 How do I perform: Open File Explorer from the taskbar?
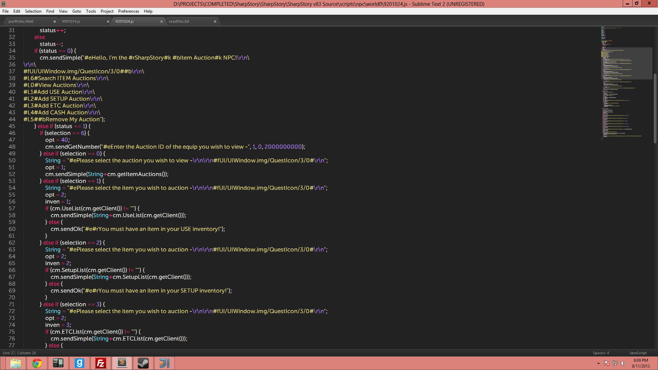click(15, 363)
